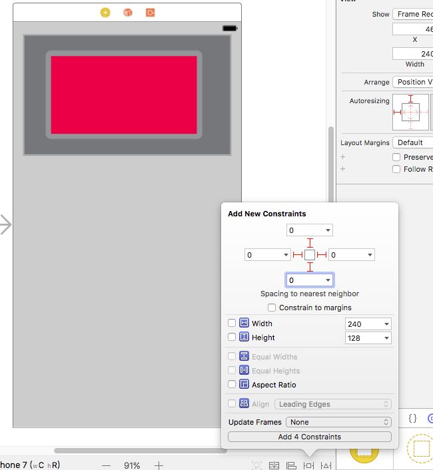Check the Equal Heights checkbox

[x=232, y=370]
